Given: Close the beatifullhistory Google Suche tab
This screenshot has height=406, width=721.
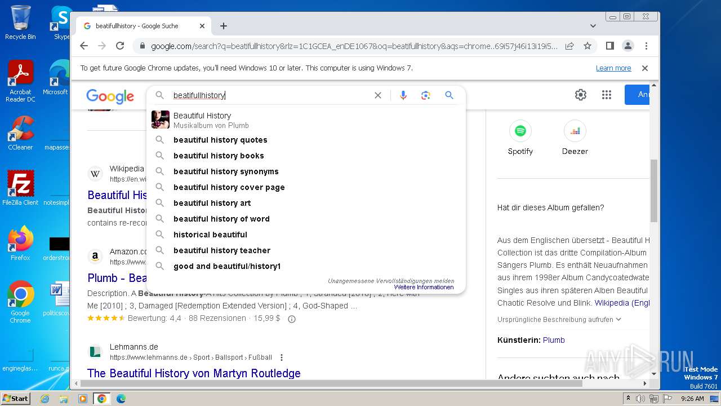Looking at the screenshot, I should tap(202, 26).
